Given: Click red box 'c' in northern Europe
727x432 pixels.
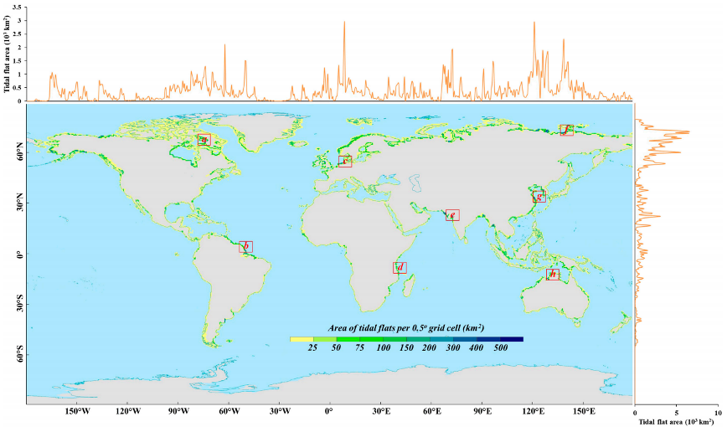Looking at the screenshot, I should click(x=345, y=161).
